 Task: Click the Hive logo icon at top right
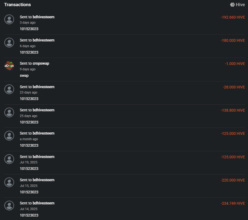232,5
